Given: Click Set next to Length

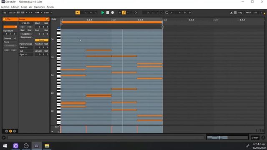Looking at the screenshot, I should 46,51.
